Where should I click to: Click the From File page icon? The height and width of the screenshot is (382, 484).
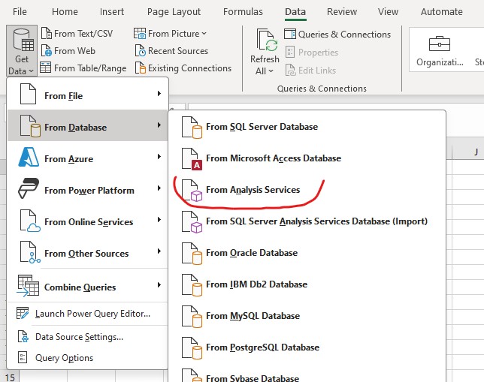coord(28,94)
